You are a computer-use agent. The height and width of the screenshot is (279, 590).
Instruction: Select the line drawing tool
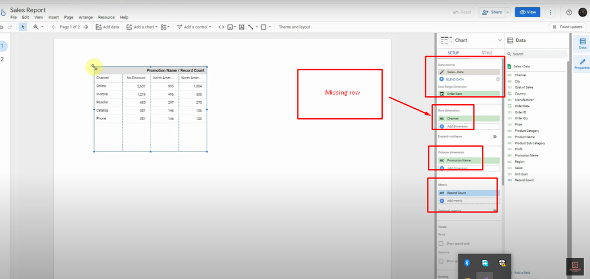tap(250, 27)
